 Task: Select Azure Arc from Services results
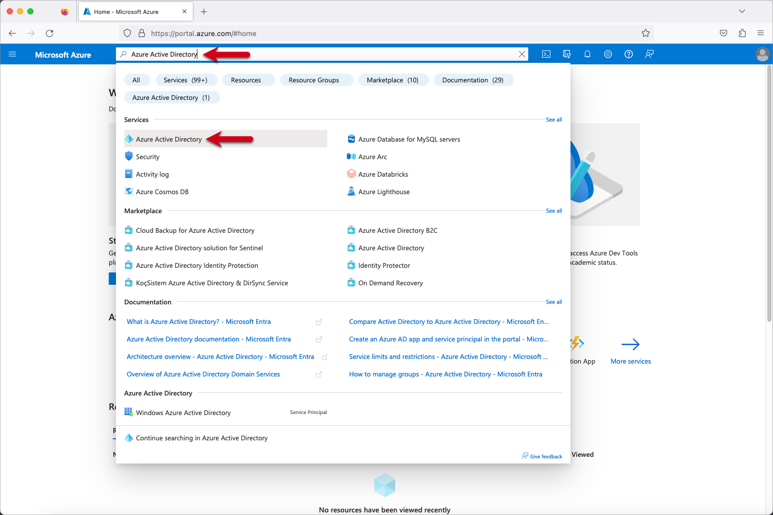pyautogui.click(x=373, y=157)
